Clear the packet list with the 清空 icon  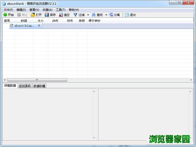pos(61,15)
